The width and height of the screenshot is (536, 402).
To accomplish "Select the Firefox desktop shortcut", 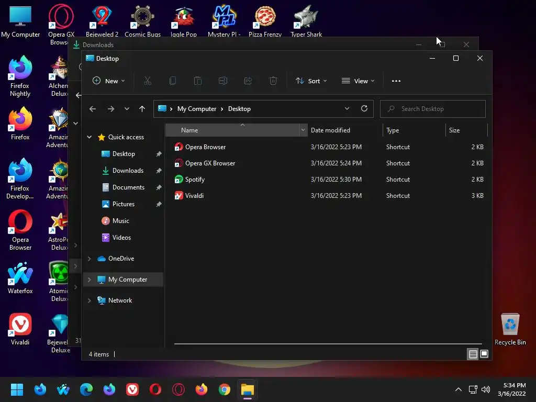I will tap(20, 124).
